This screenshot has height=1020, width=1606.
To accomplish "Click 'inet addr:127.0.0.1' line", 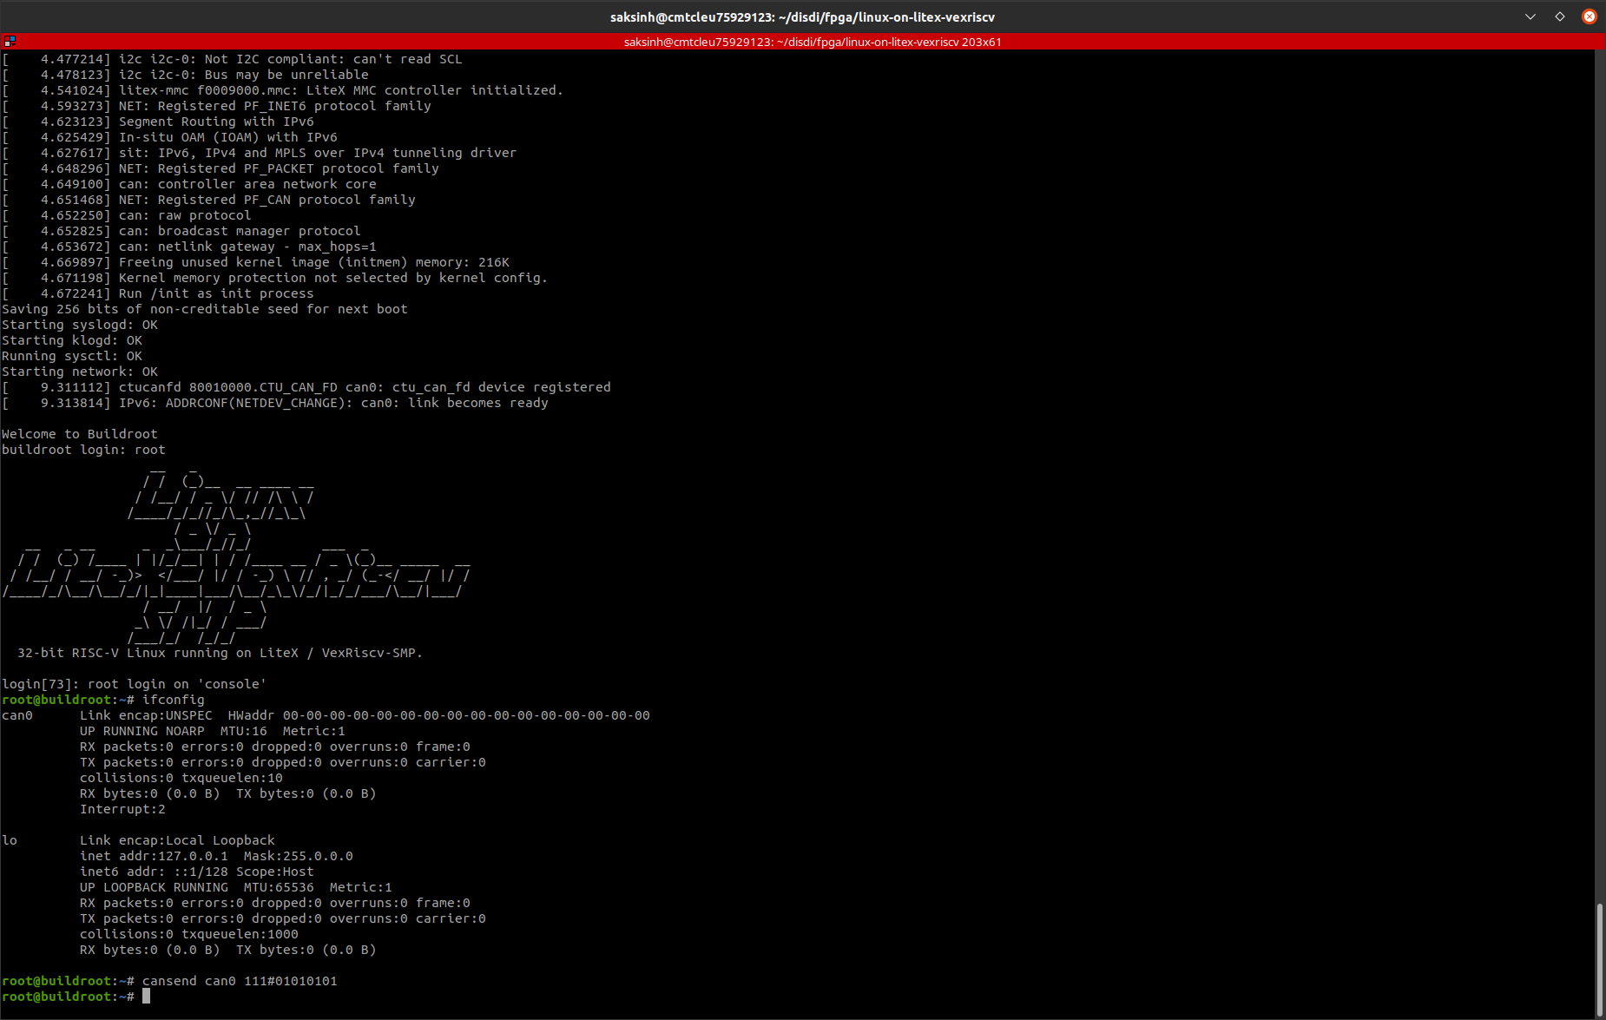I will point(216,856).
